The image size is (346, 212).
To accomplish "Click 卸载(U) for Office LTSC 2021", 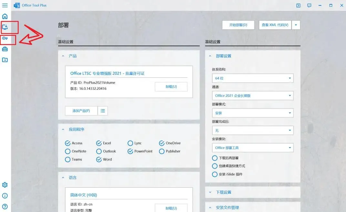I will pyautogui.click(x=171, y=87).
